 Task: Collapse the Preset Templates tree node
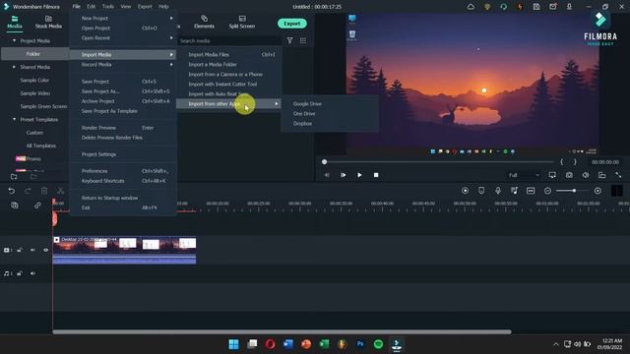point(15,120)
